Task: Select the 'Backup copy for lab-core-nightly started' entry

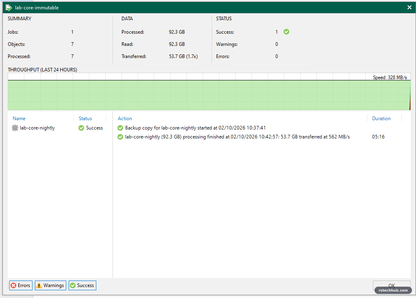Action: pyautogui.click(x=195, y=128)
